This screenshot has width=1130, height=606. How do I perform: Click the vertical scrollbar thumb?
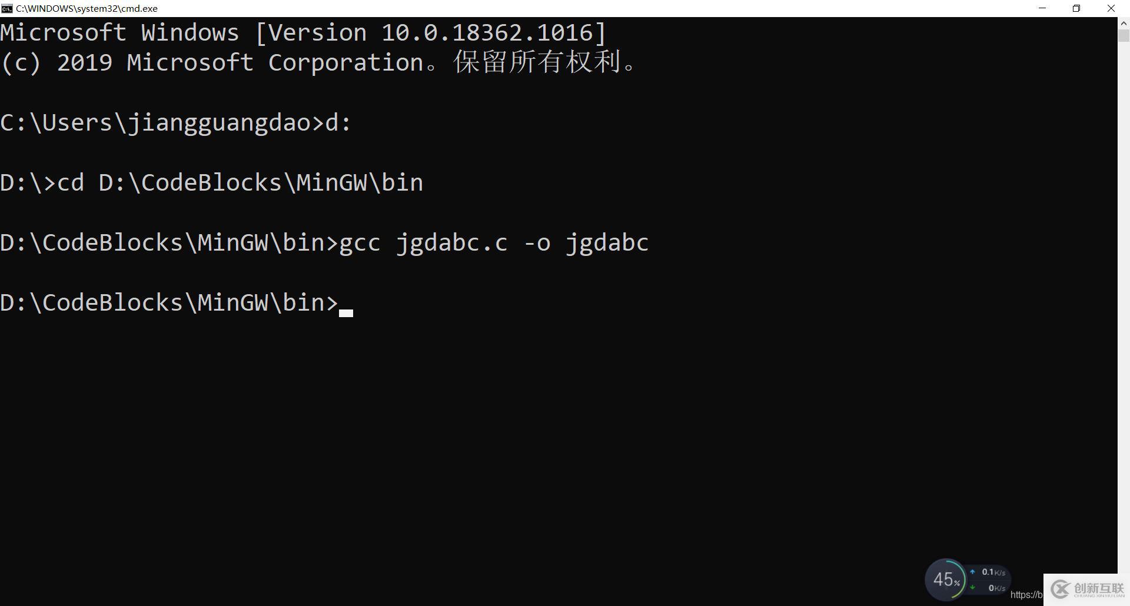(1124, 35)
